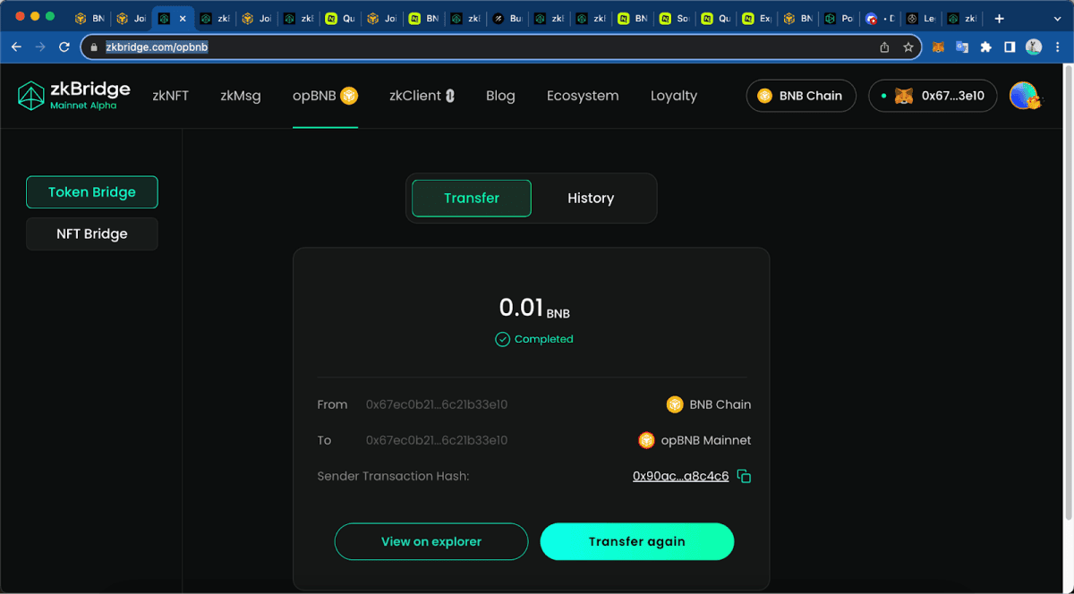
Task: Open the BNB Chain network selector
Action: [801, 96]
